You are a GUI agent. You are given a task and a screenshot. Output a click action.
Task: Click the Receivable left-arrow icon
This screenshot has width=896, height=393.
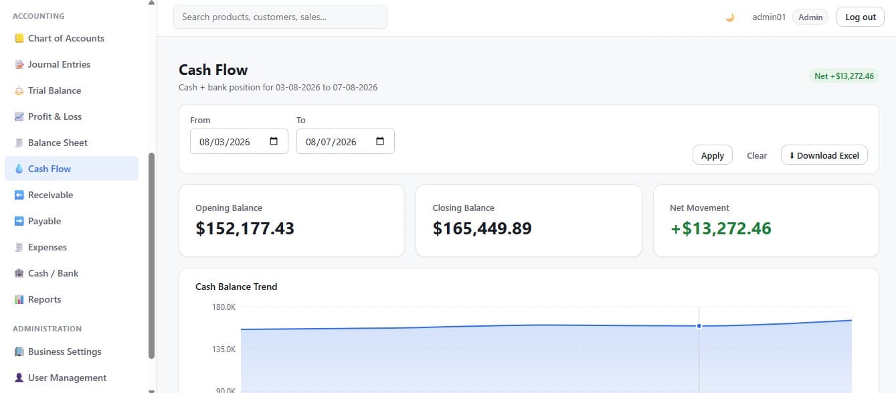(x=19, y=195)
